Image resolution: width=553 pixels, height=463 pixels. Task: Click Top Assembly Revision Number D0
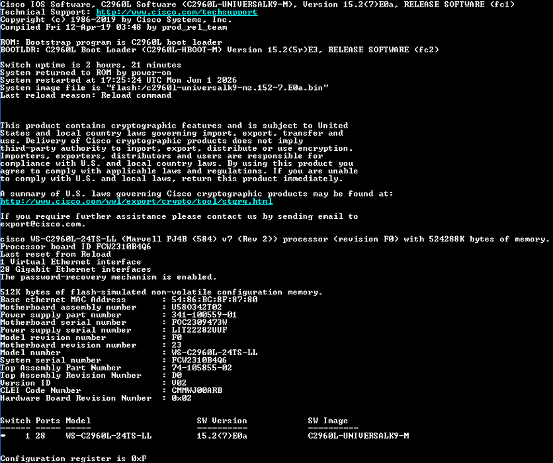tap(177, 376)
